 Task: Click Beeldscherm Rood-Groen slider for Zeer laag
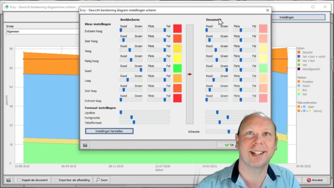(x=131, y=90)
